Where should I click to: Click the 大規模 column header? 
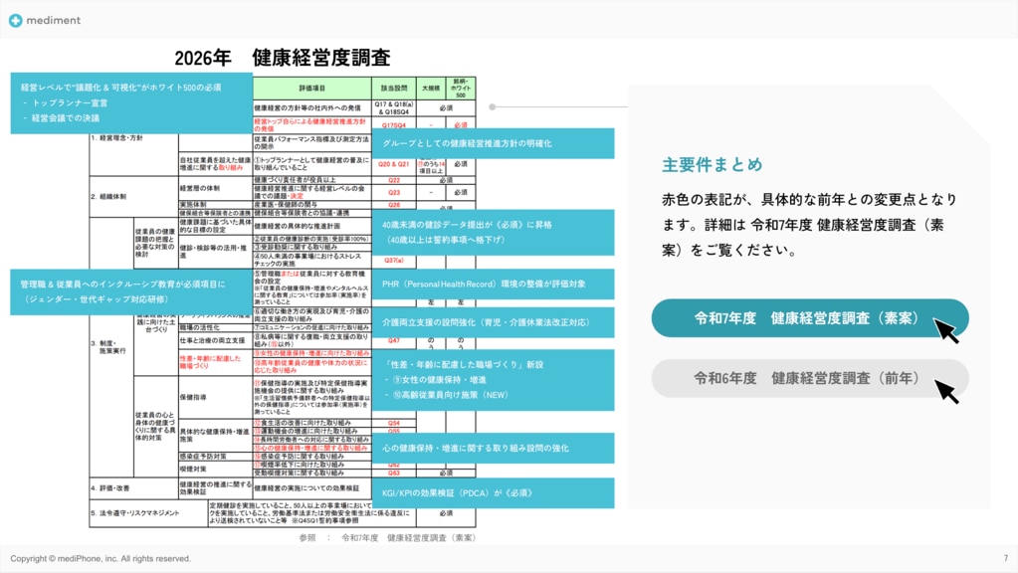click(x=431, y=89)
